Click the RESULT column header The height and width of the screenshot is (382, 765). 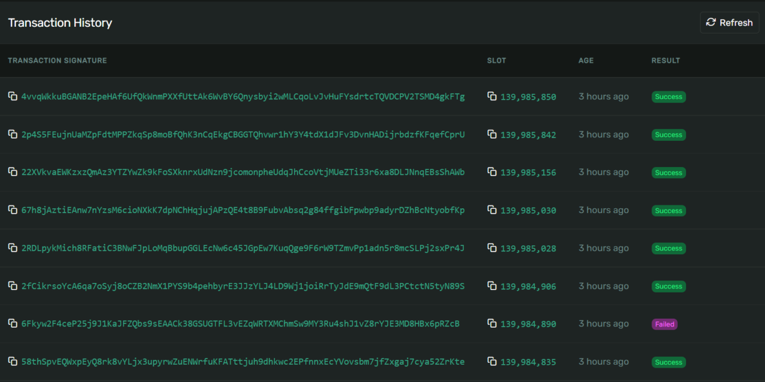[665, 60]
